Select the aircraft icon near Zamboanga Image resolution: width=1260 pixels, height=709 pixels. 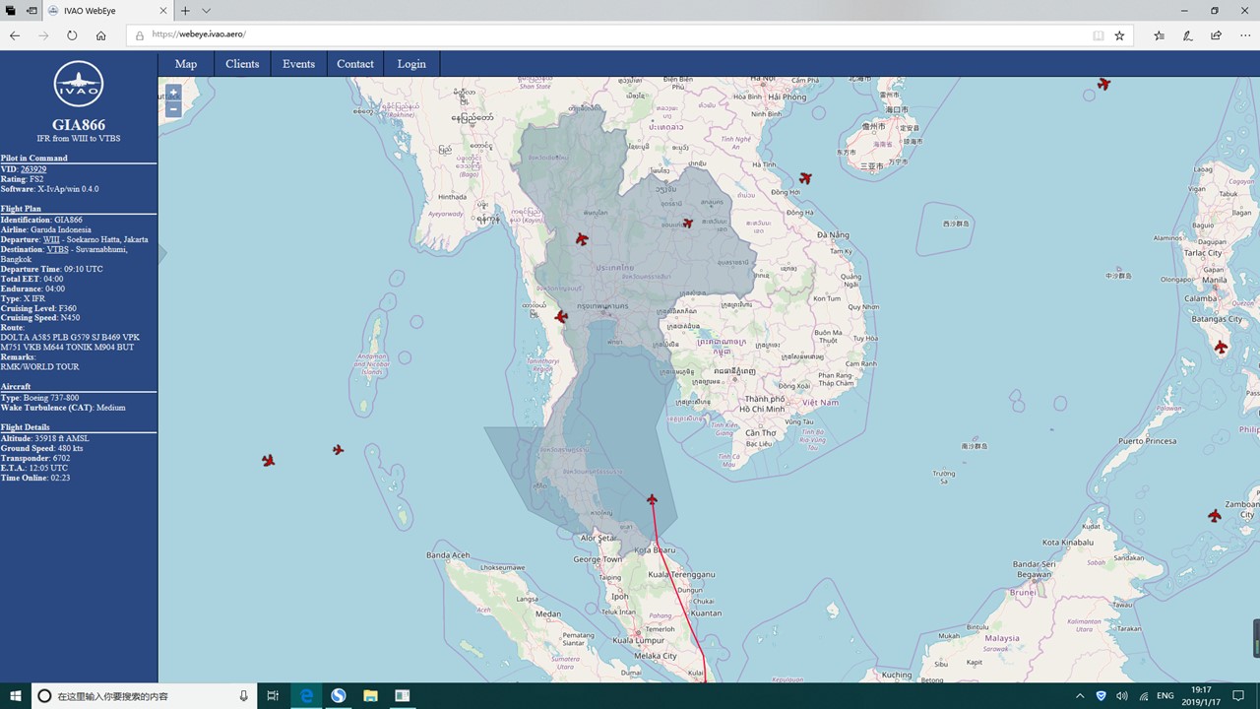pos(1215,516)
